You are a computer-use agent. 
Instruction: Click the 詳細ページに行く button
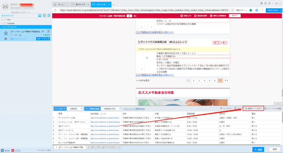pyautogui.click(x=253, y=108)
